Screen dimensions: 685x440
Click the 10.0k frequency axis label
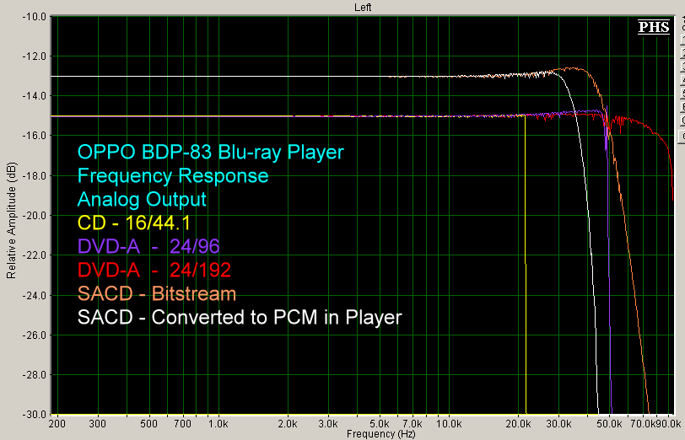449,424
